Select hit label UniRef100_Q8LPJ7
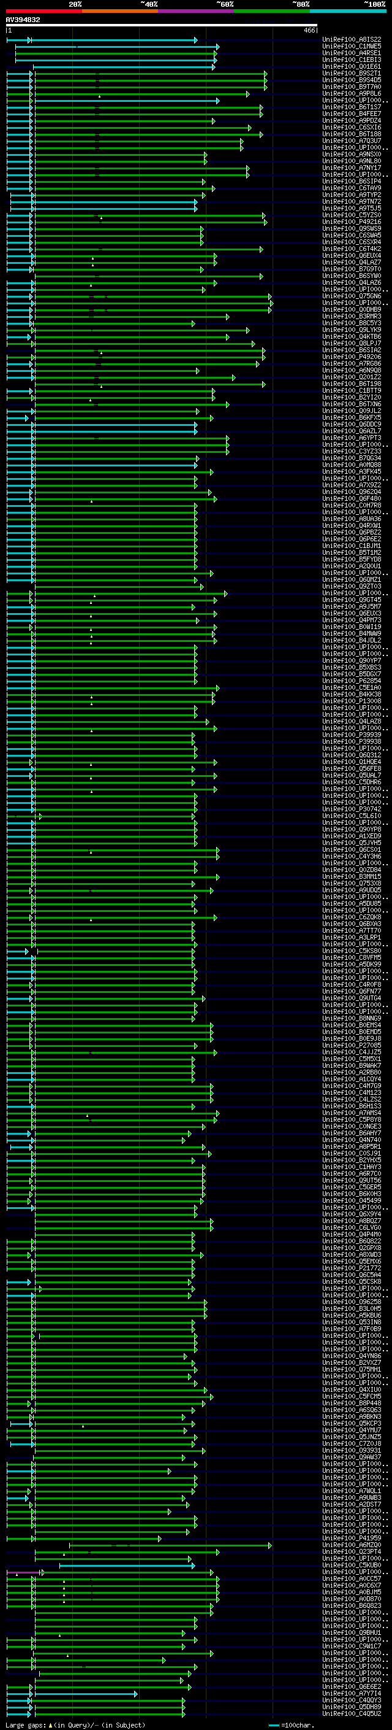This screenshot has height=1730, width=392. [352, 343]
